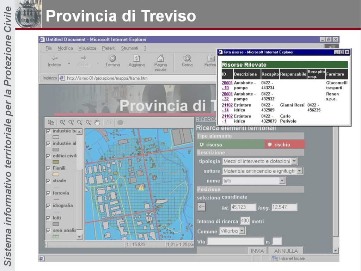
Task: Click the gray octagon stop icon in map toolbar
Action: 121,123
